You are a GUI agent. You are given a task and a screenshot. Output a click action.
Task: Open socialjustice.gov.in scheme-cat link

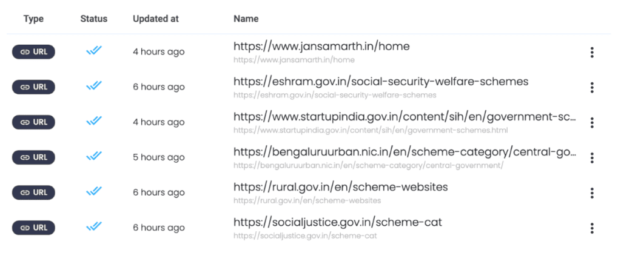(337, 222)
